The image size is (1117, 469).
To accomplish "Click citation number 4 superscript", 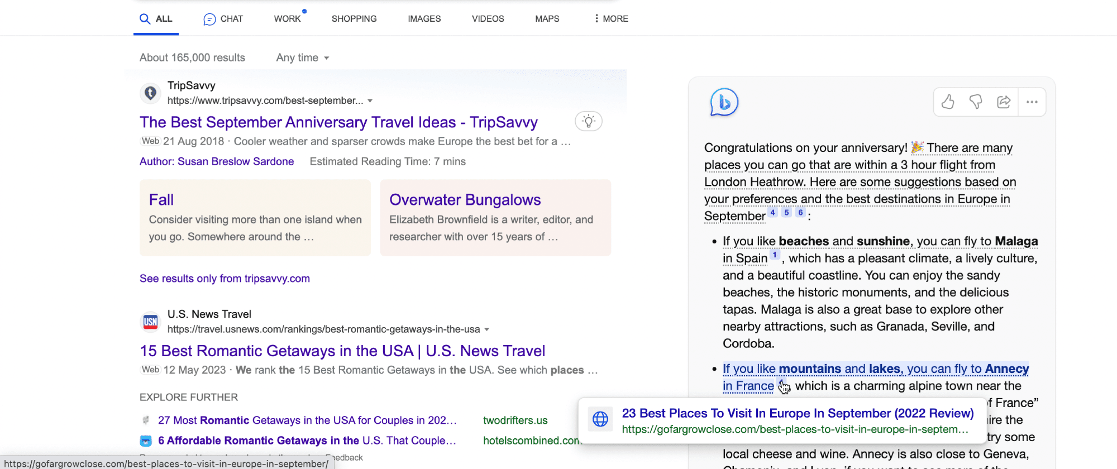I will point(772,213).
